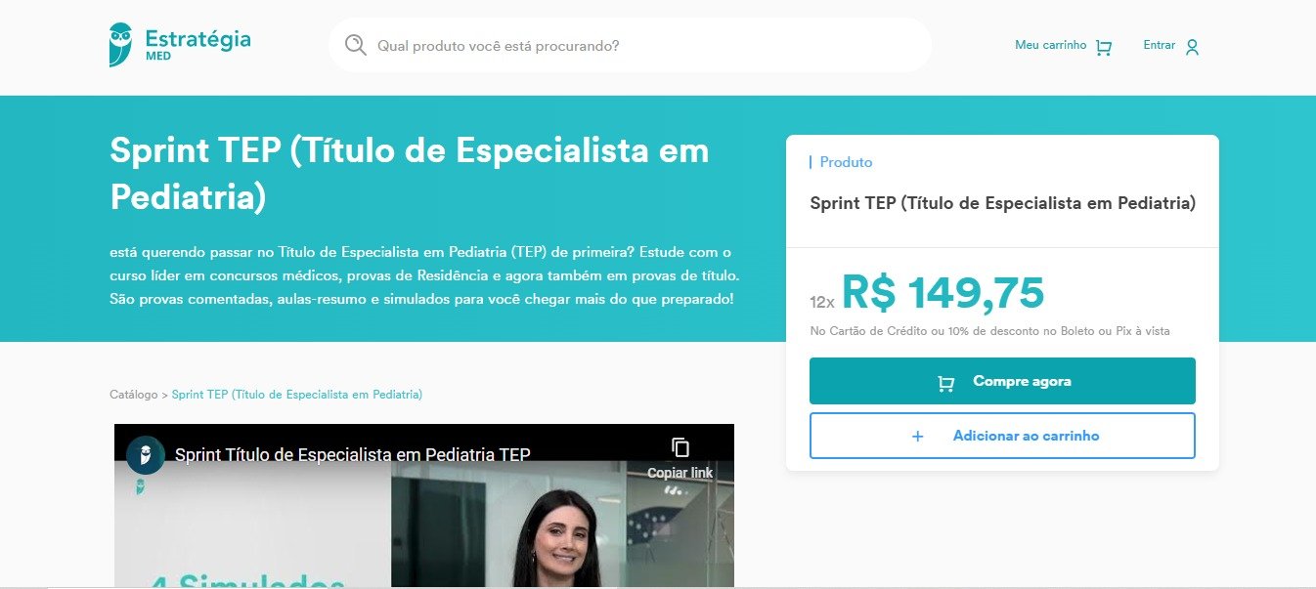Click the cart icon inside Compre agora
Image resolution: width=1316 pixels, height=589 pixels.
(x=945, y=383)
